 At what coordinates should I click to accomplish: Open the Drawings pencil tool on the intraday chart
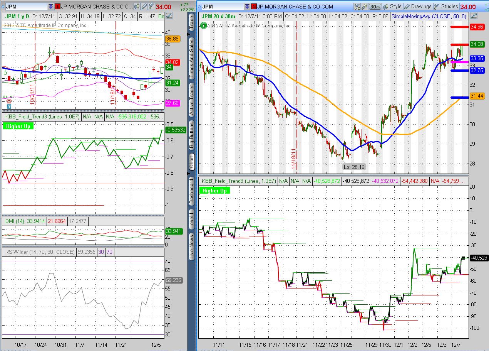click(x=407, y=6)
